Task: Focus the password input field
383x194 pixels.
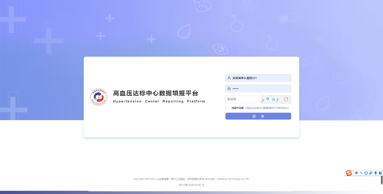Action: point(258,89)
